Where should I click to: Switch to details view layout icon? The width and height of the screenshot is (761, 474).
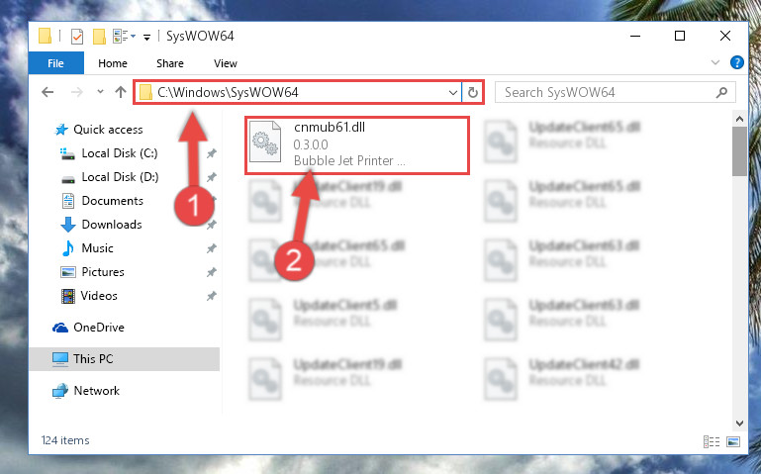[711, 441]
